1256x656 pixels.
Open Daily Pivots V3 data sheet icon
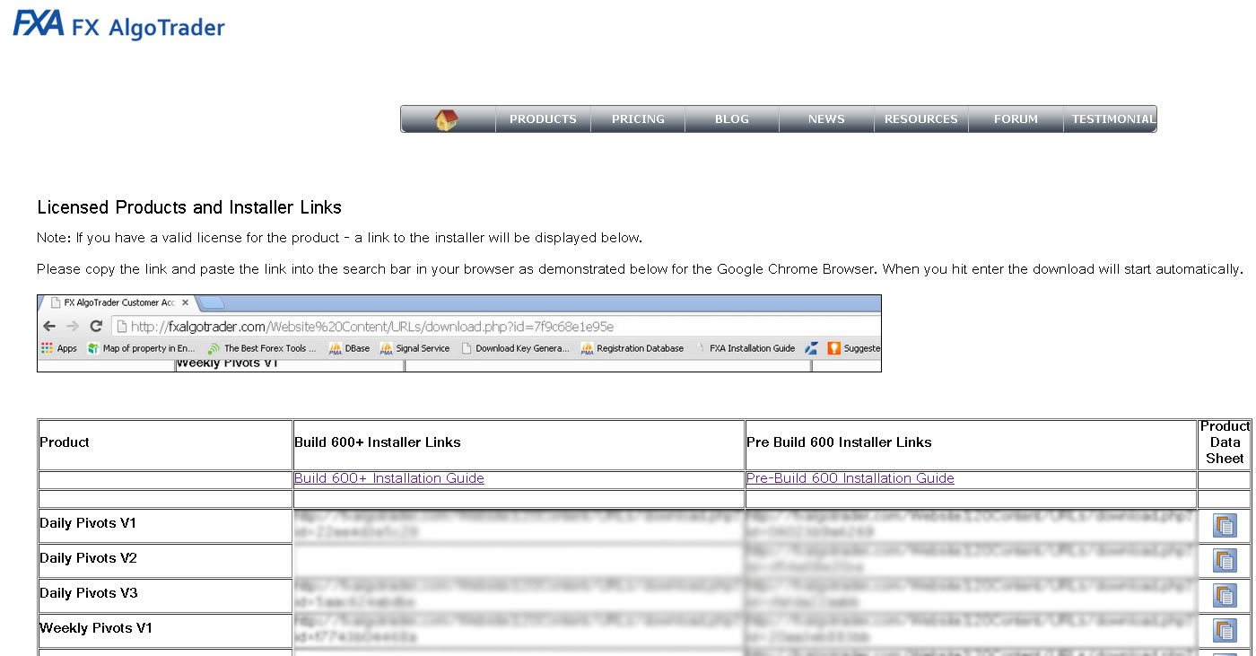1225,596
